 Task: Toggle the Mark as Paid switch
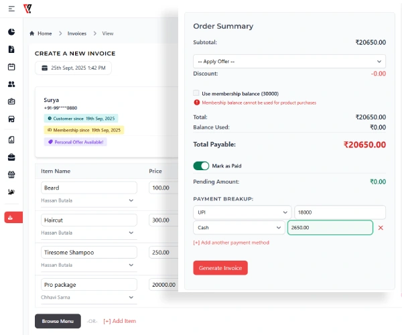click(201, 165)
